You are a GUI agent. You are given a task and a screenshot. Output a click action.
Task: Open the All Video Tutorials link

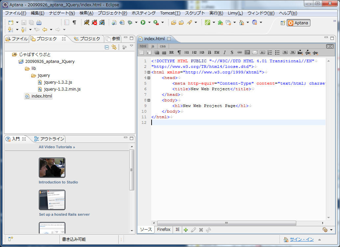click(57, 147)
